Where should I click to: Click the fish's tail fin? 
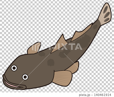(x=105, y=14)
